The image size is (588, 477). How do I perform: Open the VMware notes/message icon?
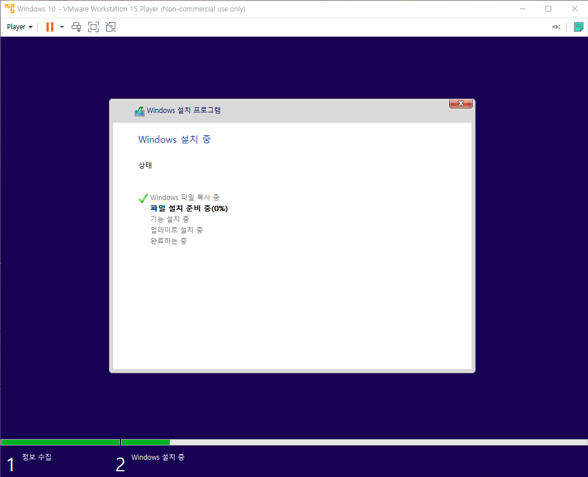[x=579, y=27]
